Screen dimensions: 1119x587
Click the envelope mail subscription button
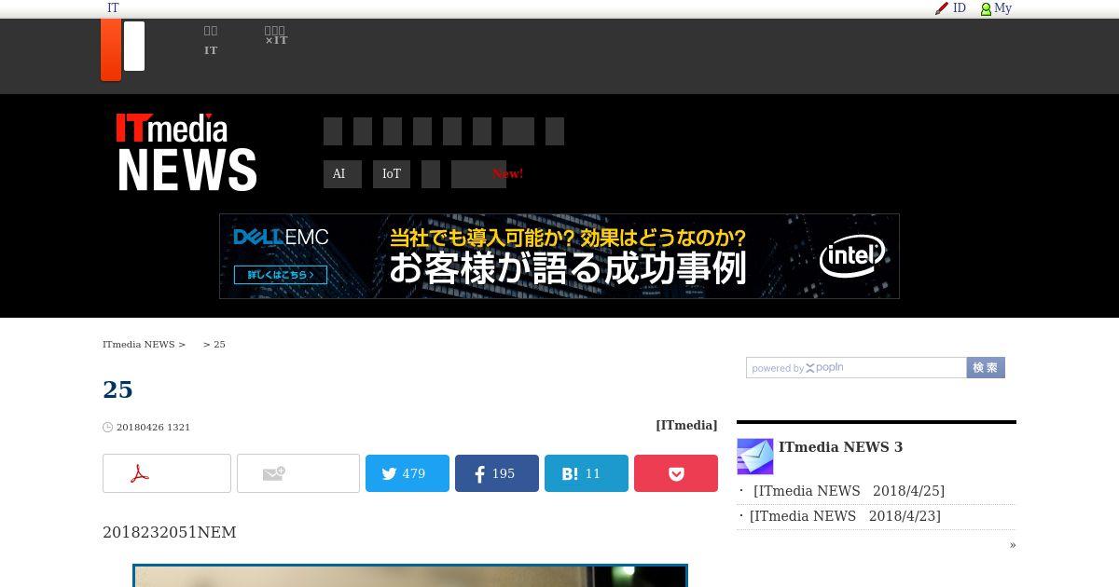(x=298, y=473)
